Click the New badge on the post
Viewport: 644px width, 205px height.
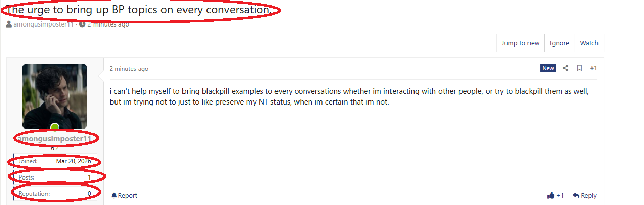548,68
